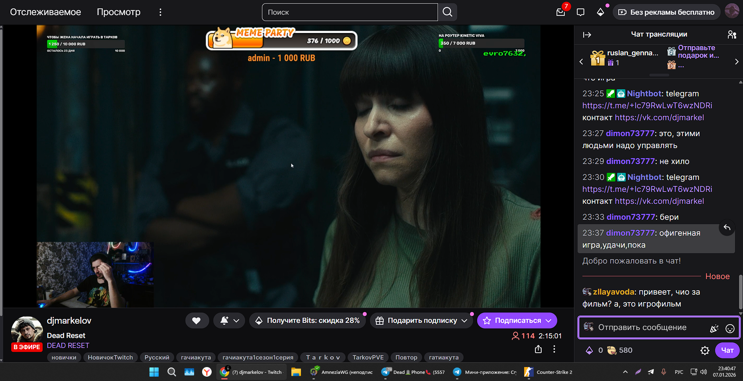The image size is (743, 381).
Task: Open the emote picker smiley
Action: pos(730,328)
